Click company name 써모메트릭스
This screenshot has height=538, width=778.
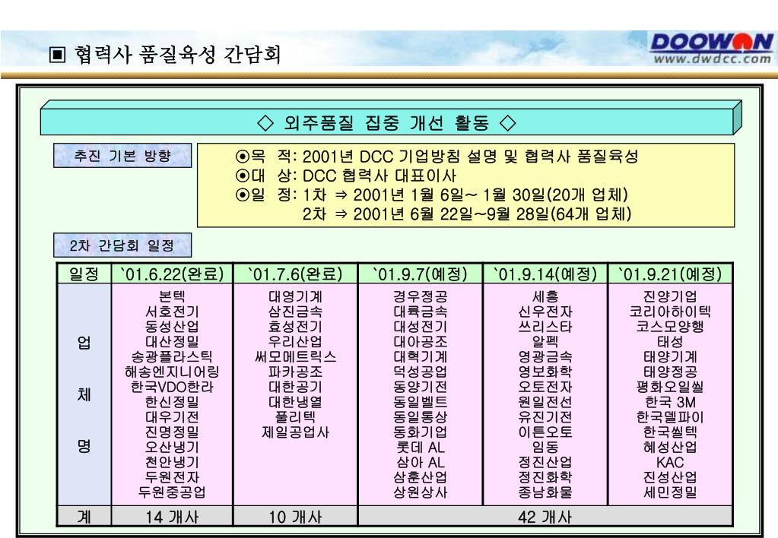click(x=295, y=356)
